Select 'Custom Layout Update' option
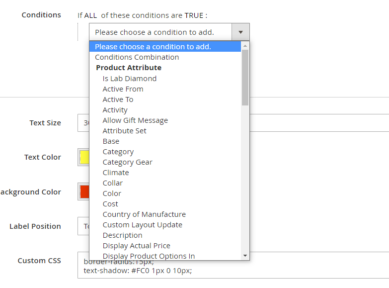This screenshot has width=389, height=288. (142, 225)
